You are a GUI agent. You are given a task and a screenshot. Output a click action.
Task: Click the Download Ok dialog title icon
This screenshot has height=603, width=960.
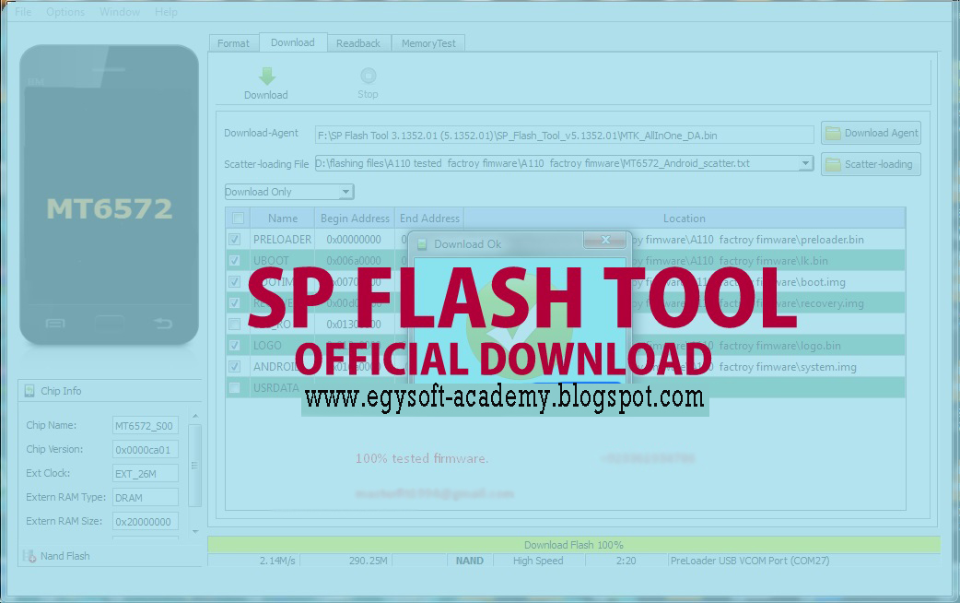(x=422, y=244)
